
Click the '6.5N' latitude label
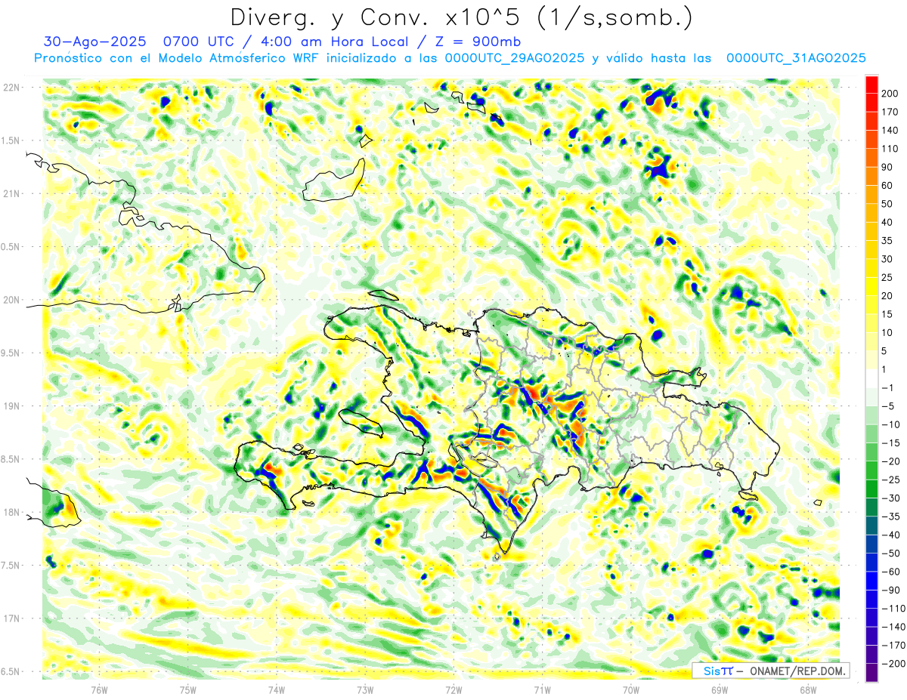[11, 671]
